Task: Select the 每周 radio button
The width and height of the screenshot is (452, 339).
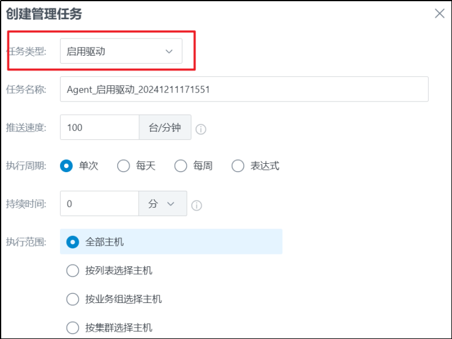Action: (181, 166)
